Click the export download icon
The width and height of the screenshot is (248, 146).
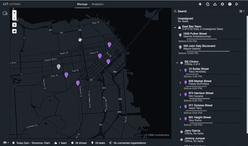[x=215, y=4]
